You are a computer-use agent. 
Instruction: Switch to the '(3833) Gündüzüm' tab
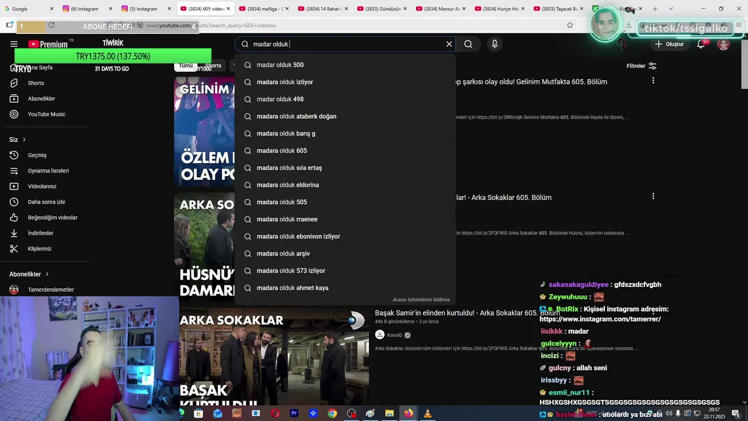coord(383,9)
